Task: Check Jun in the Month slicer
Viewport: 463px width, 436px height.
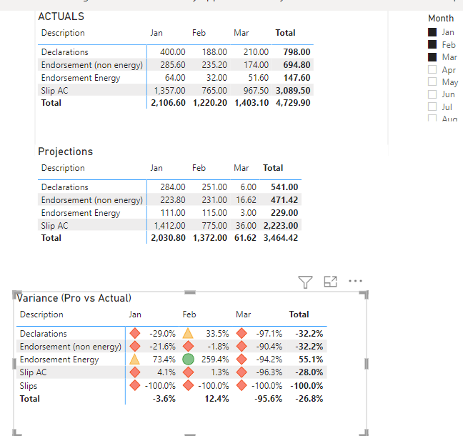Action: [x=432, y=94]
